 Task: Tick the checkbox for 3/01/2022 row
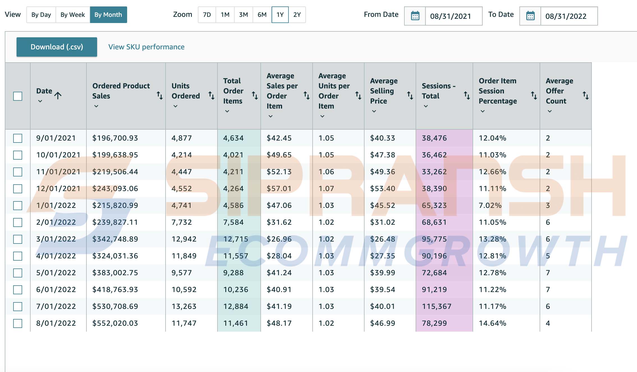[18, 239]
